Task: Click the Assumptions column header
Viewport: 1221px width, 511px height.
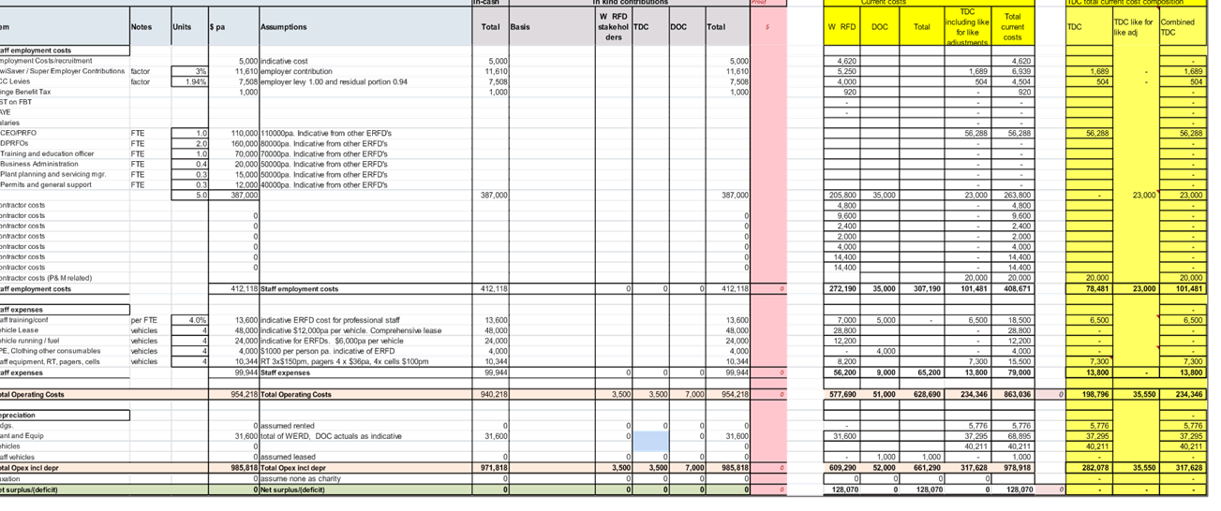Action: pos(365,27)
